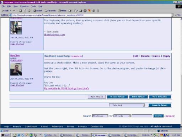
Task: Expand the Address bar dropdown arrow
Action: [x=172, y=15]
